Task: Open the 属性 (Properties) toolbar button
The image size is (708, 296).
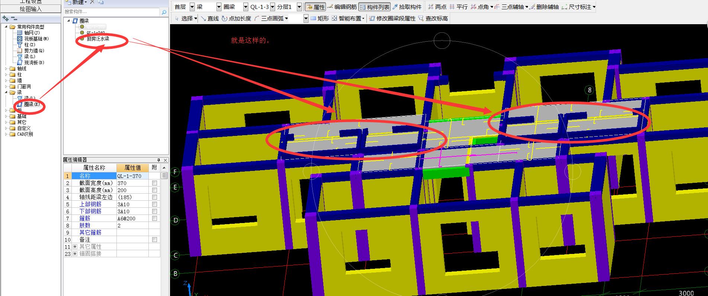Action: [x=315, y=7]
